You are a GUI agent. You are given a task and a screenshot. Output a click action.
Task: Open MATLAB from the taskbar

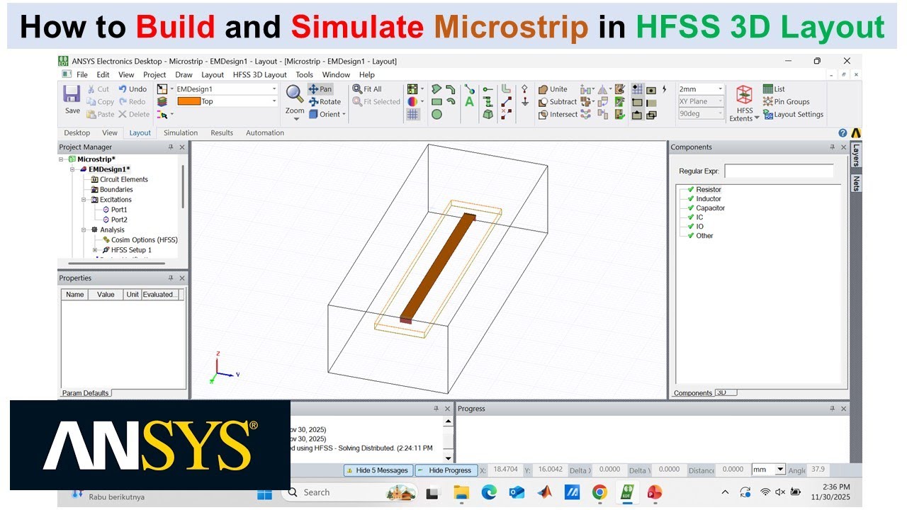(x=543, y=492)
